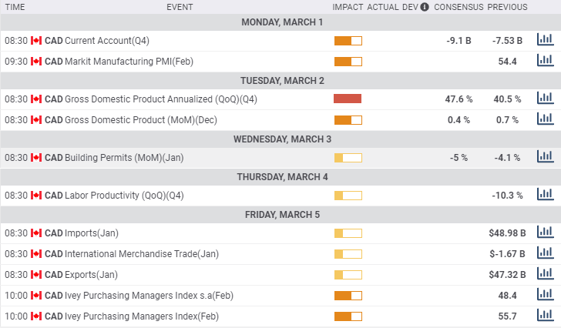Open chart for Gross Domestic Product Annualized

(545, 99)
